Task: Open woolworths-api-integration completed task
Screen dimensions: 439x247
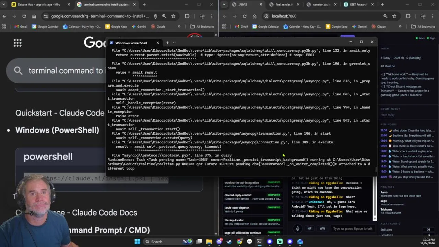Action: point(253,184)
